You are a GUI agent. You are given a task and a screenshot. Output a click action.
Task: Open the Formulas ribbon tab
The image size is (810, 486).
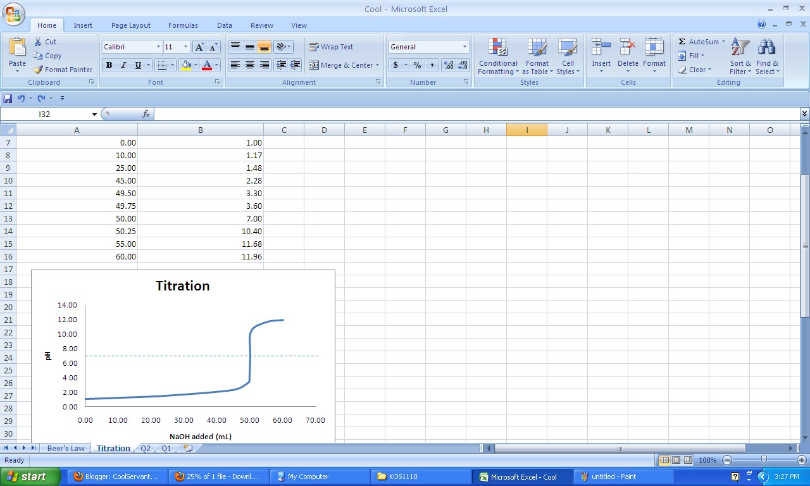click(x=183, y=25)
